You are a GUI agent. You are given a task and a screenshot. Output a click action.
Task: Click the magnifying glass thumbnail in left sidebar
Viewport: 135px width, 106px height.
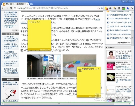[10, 93]
